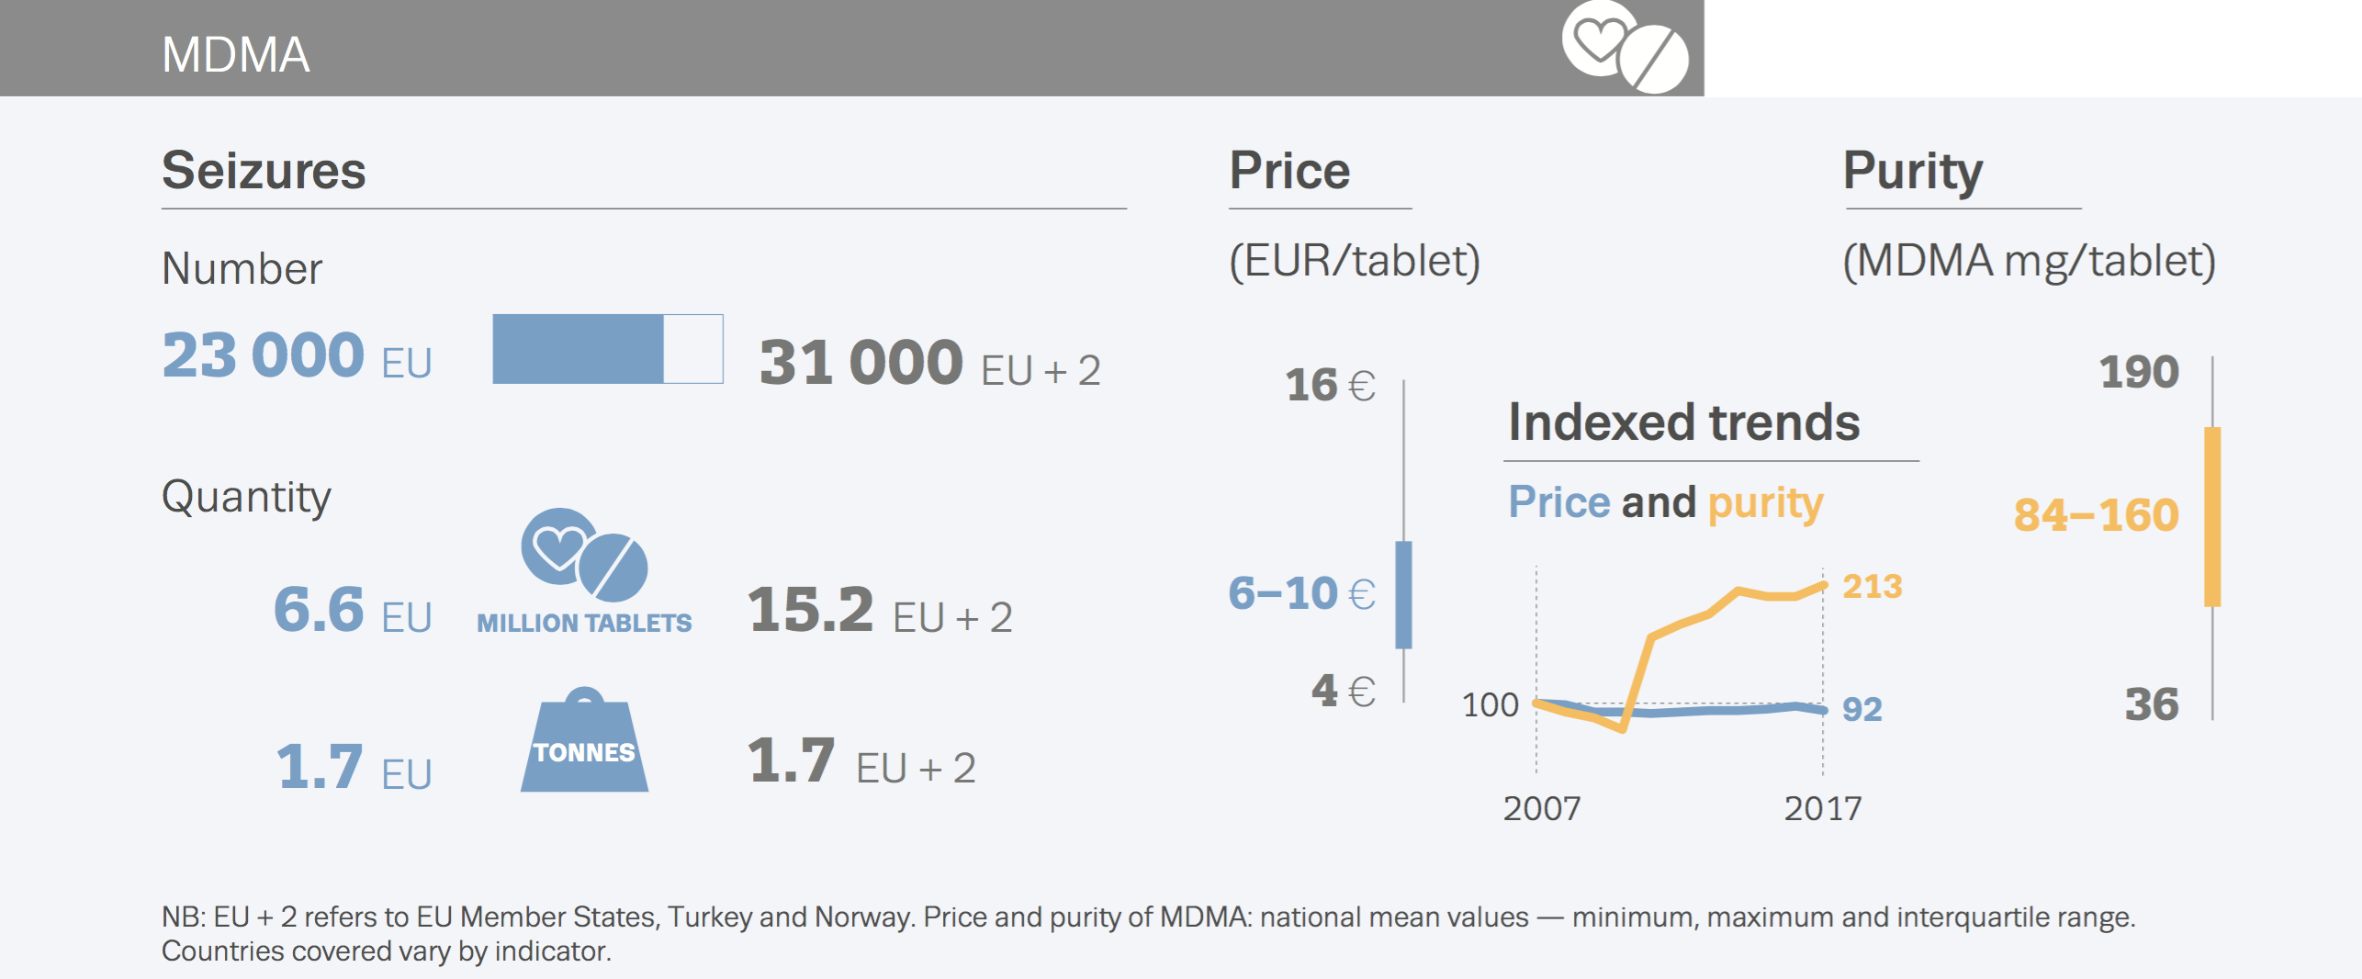Click the white tablets icon in header
The height and width of the screenshot is (979, 2362).
point(1625,46)
